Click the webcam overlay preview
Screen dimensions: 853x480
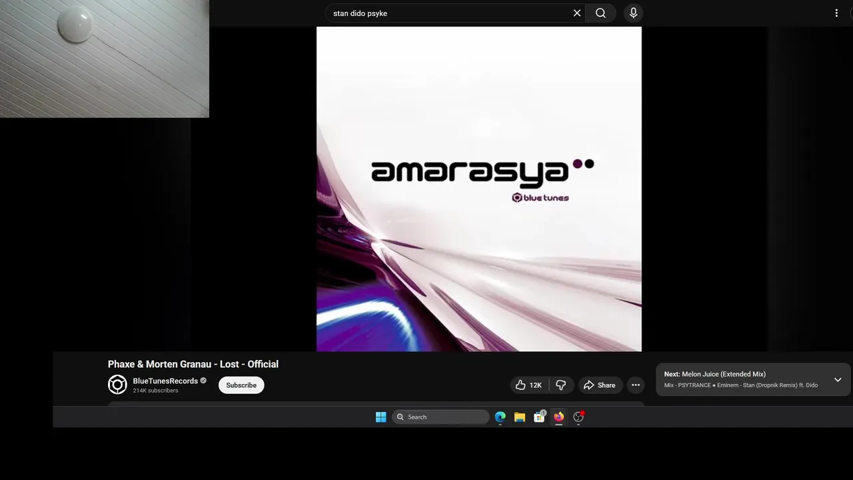[x=105, y=59]
